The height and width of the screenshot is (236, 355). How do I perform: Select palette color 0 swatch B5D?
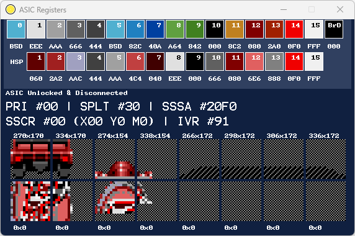pos(16,29)
